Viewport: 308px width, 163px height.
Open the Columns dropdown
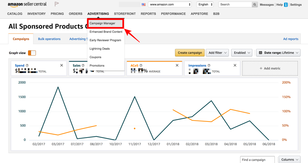pos(290,159)
